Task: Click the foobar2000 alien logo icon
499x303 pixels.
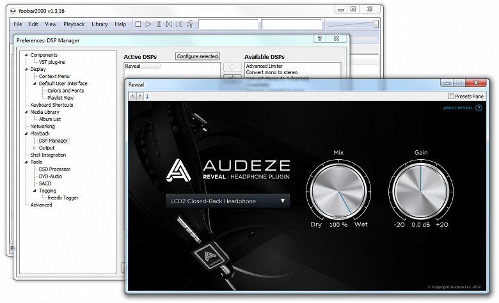Action: (x=13, y=11)
